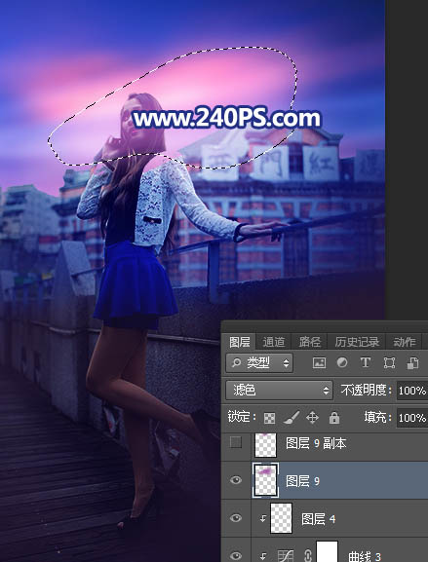The width and height of the screenshot is (428, 562).
Task: Show the hidden 图层 9 副本 layer
Action: click(x=236, y=443)
